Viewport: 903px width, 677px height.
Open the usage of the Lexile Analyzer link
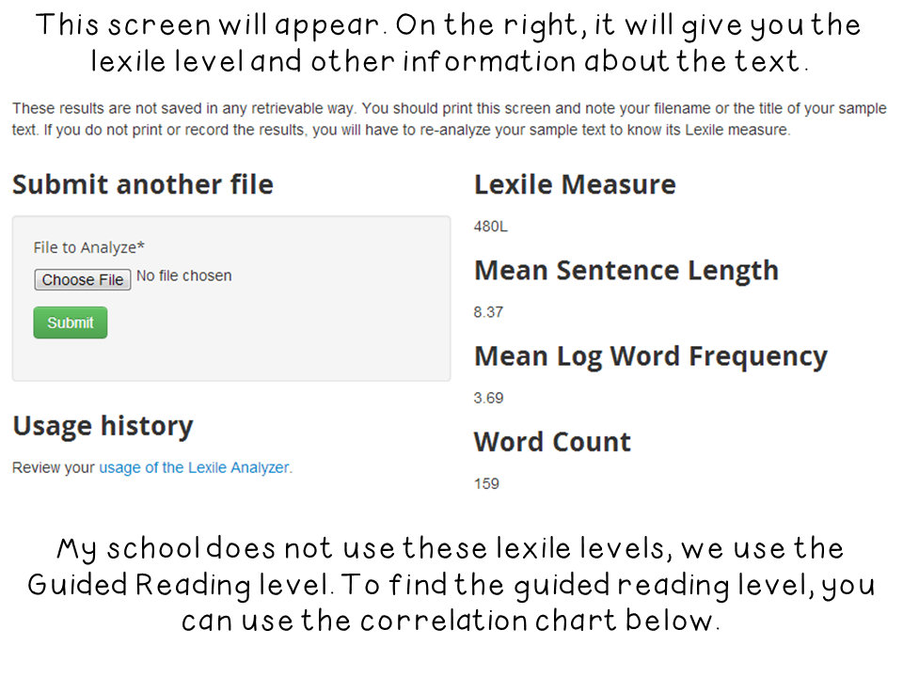[x=194, y=467]
